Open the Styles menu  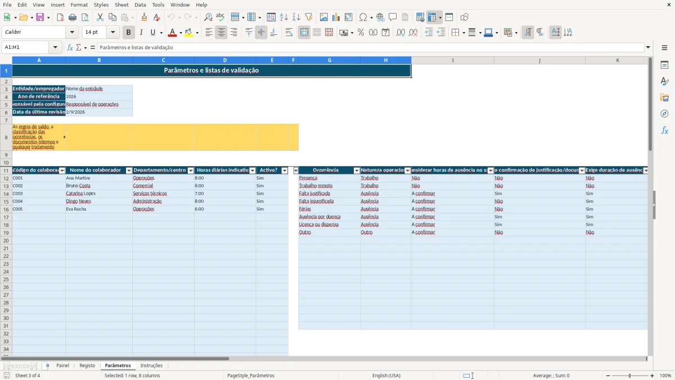[101, 5]
